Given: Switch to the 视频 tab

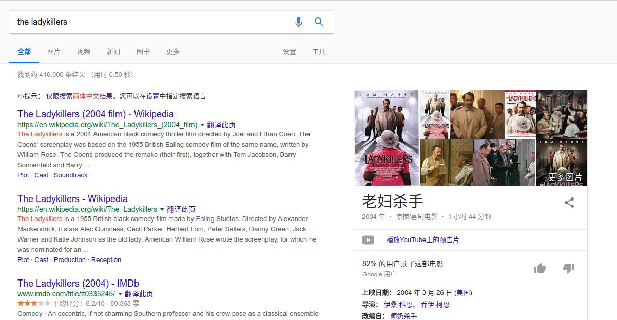Looking at the screenshot, I should pos(84,52).
